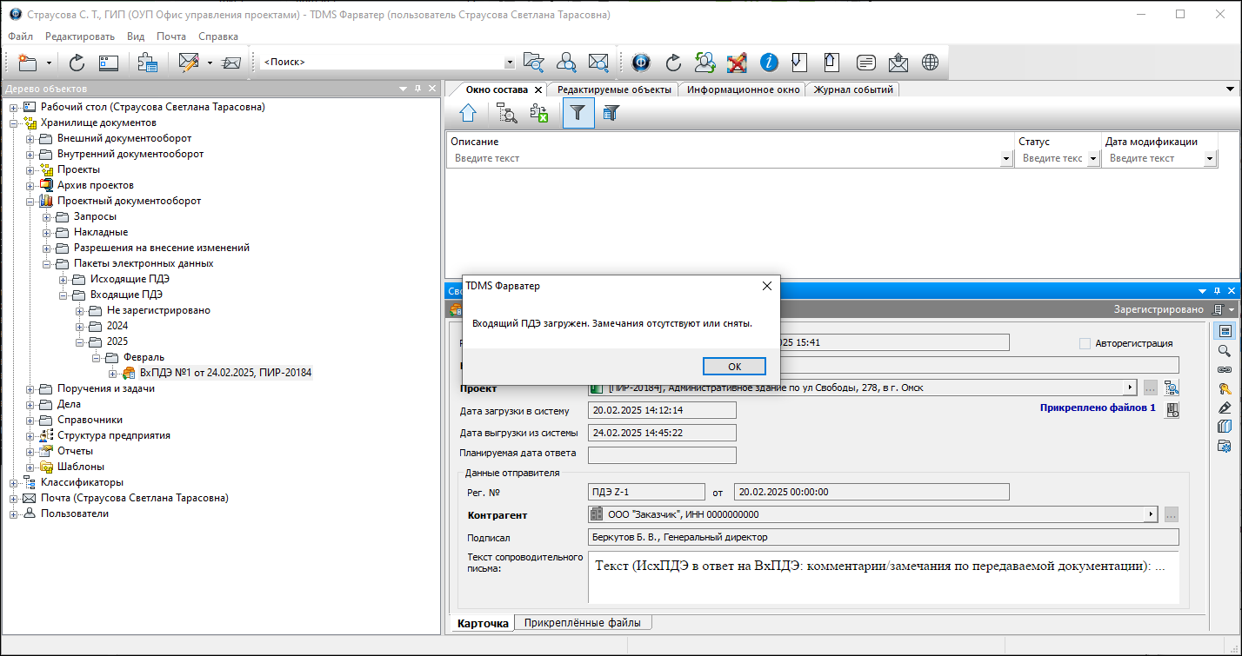Click the keys icon in properties side strip
Viewport: 1242px width, 656px height.
(1225, 389)
